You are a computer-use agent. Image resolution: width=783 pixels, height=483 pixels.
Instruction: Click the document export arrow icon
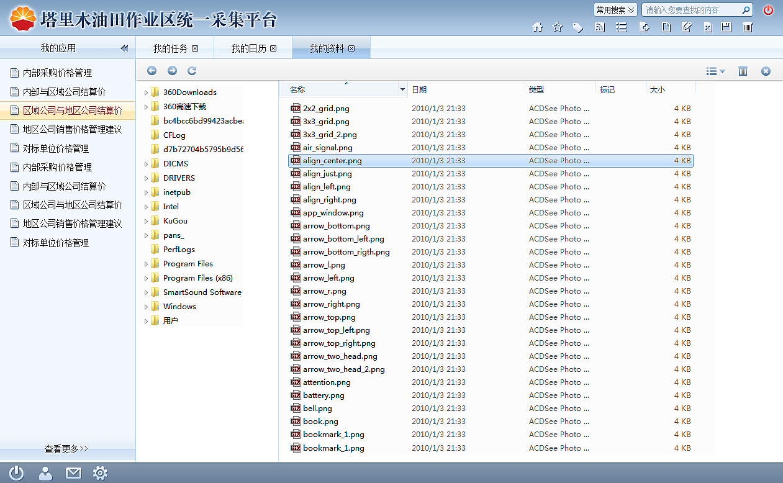click(x=645, y=27)
